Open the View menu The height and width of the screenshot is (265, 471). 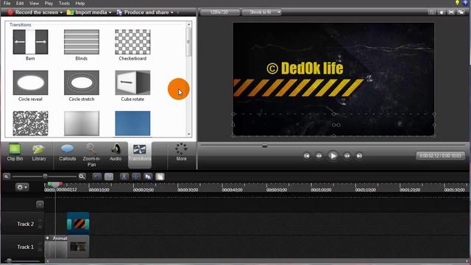click(34, 3)
